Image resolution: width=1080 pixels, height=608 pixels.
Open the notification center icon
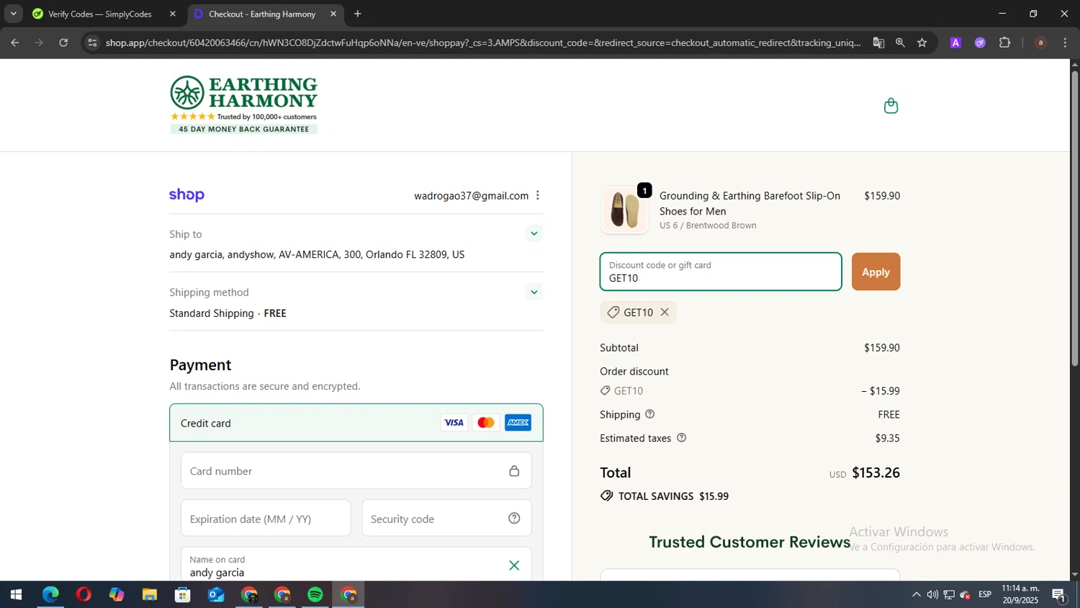(1059, 594)
